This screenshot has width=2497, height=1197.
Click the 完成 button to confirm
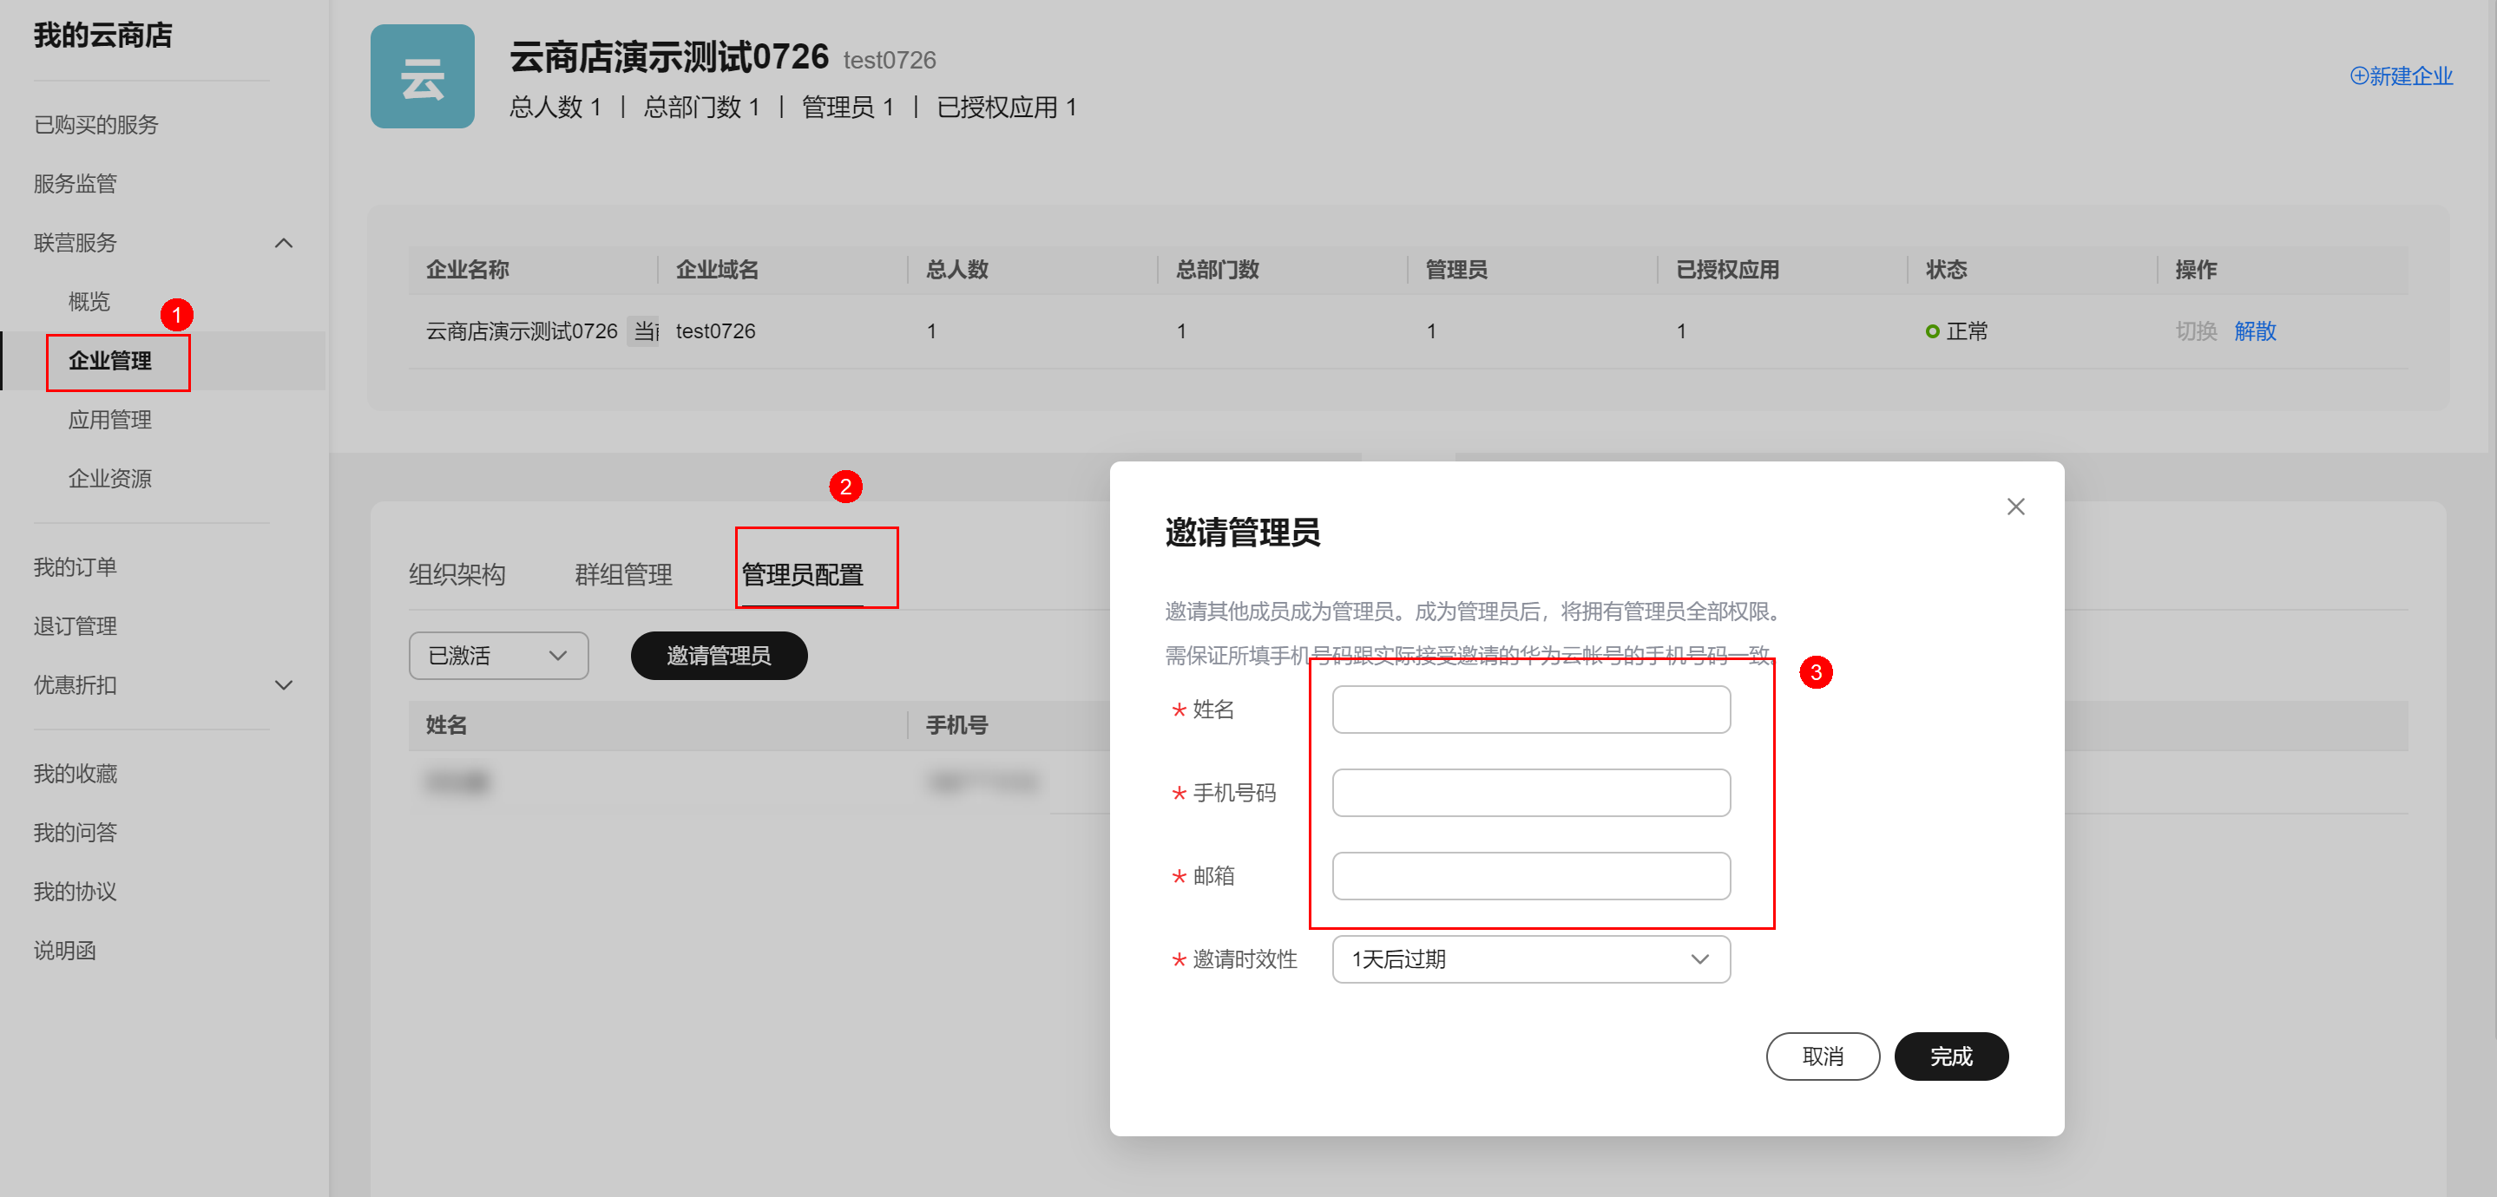(1951, 1056)
